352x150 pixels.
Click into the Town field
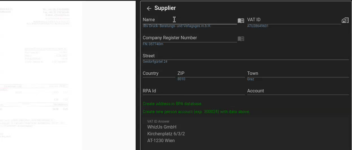click(x=298, y=73)
